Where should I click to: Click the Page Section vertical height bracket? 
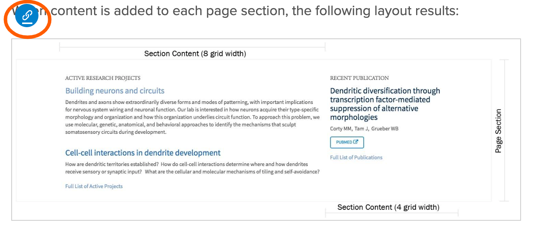pos(504,131)
